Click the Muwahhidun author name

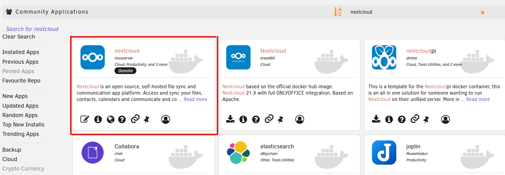pyautogui.click(x=417, y=154)
